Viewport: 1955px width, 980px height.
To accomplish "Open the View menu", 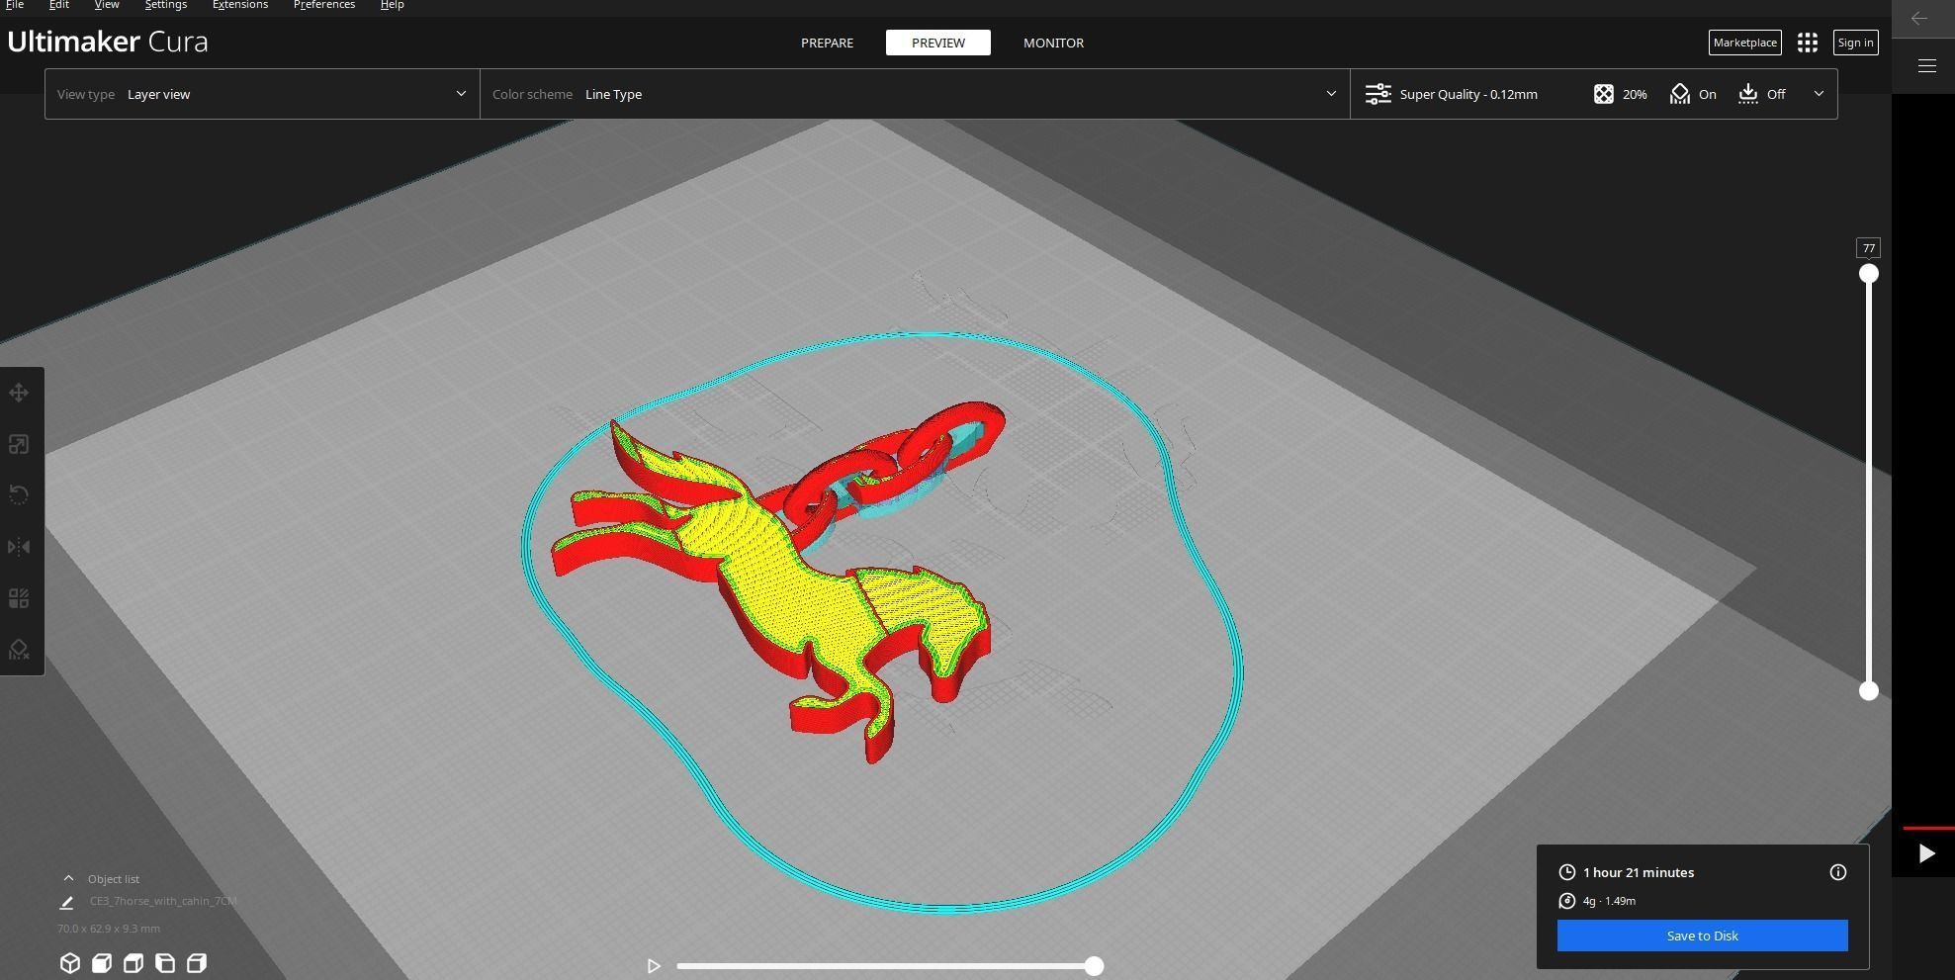I will [107, 5].
